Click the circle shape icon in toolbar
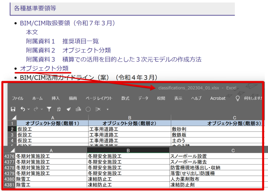The width and height of the screenshot is (268, 191). coord(88,109)
